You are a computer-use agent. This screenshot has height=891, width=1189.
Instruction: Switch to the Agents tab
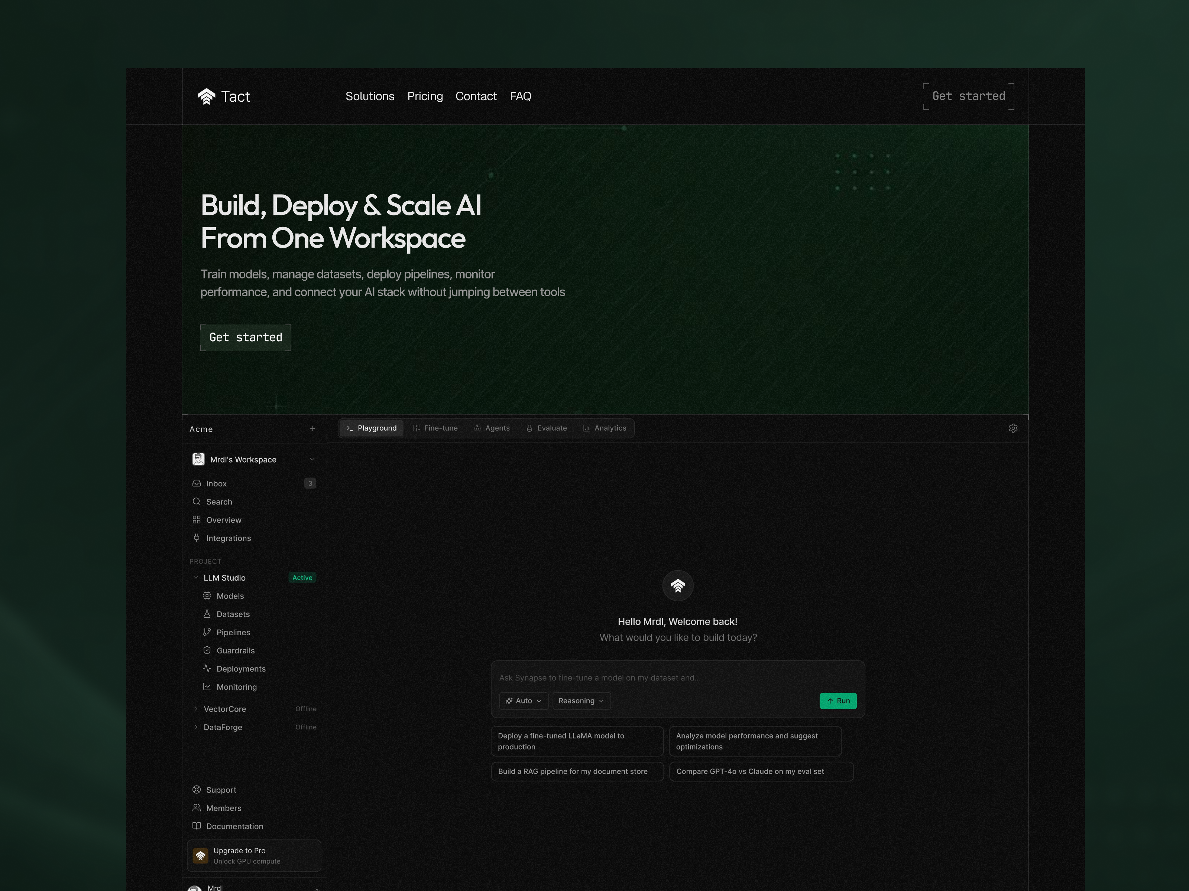point(492,428)
